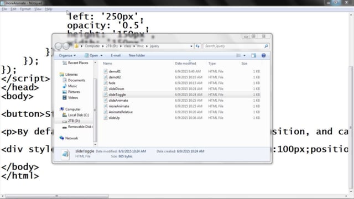Viewport: 354px width, 199px height.
Task: Open the Removable Disk entry
Action: 77,127
